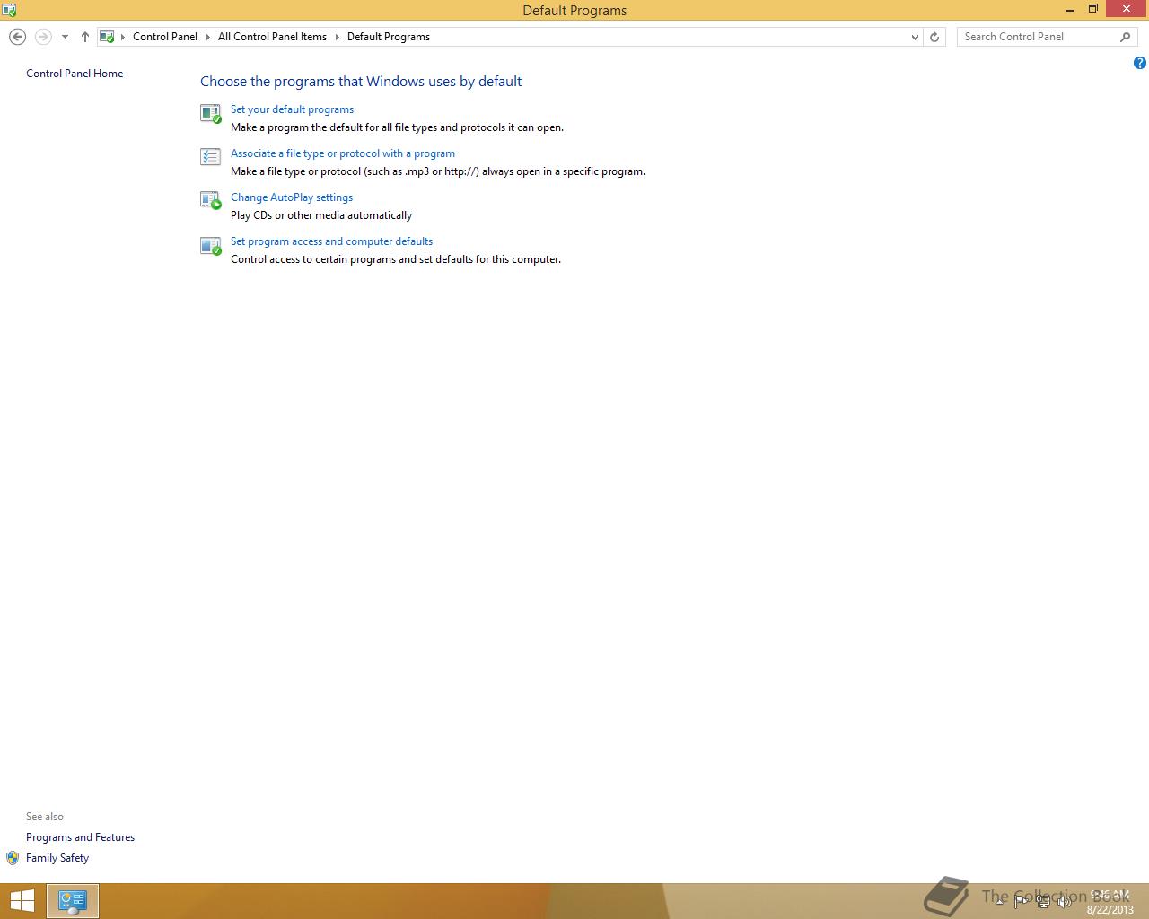Select Control Panel breadcrumb
1149x919 pixels.
[x=165, y=37]
